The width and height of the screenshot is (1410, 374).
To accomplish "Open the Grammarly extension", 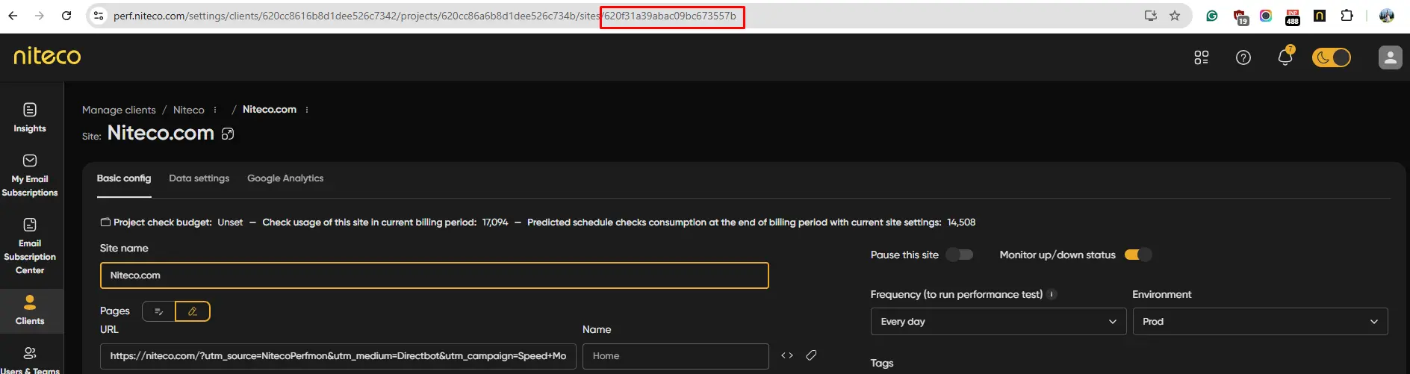I will coord(1212,16).
